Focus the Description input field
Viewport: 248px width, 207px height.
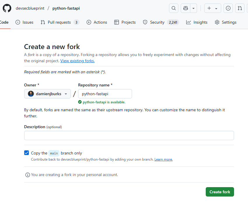pyautogui.click(x=129, y=135)
